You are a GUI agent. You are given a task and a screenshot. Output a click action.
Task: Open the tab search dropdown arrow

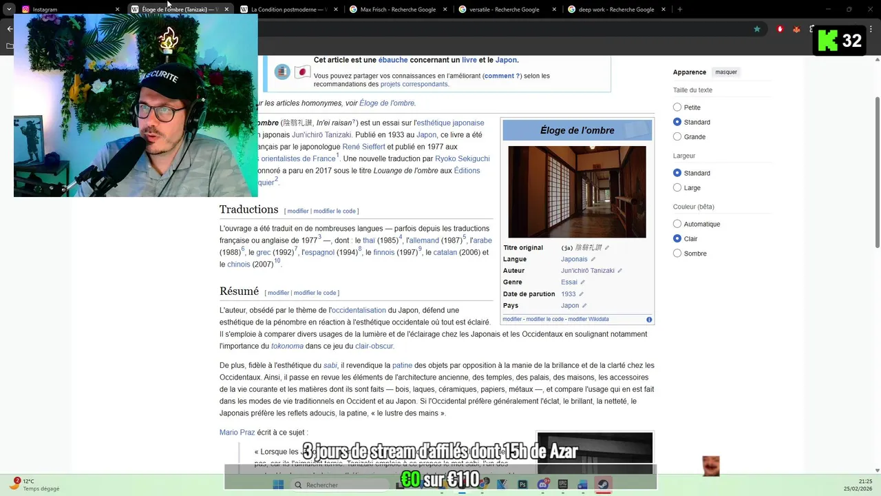click(x=9, y=10)
